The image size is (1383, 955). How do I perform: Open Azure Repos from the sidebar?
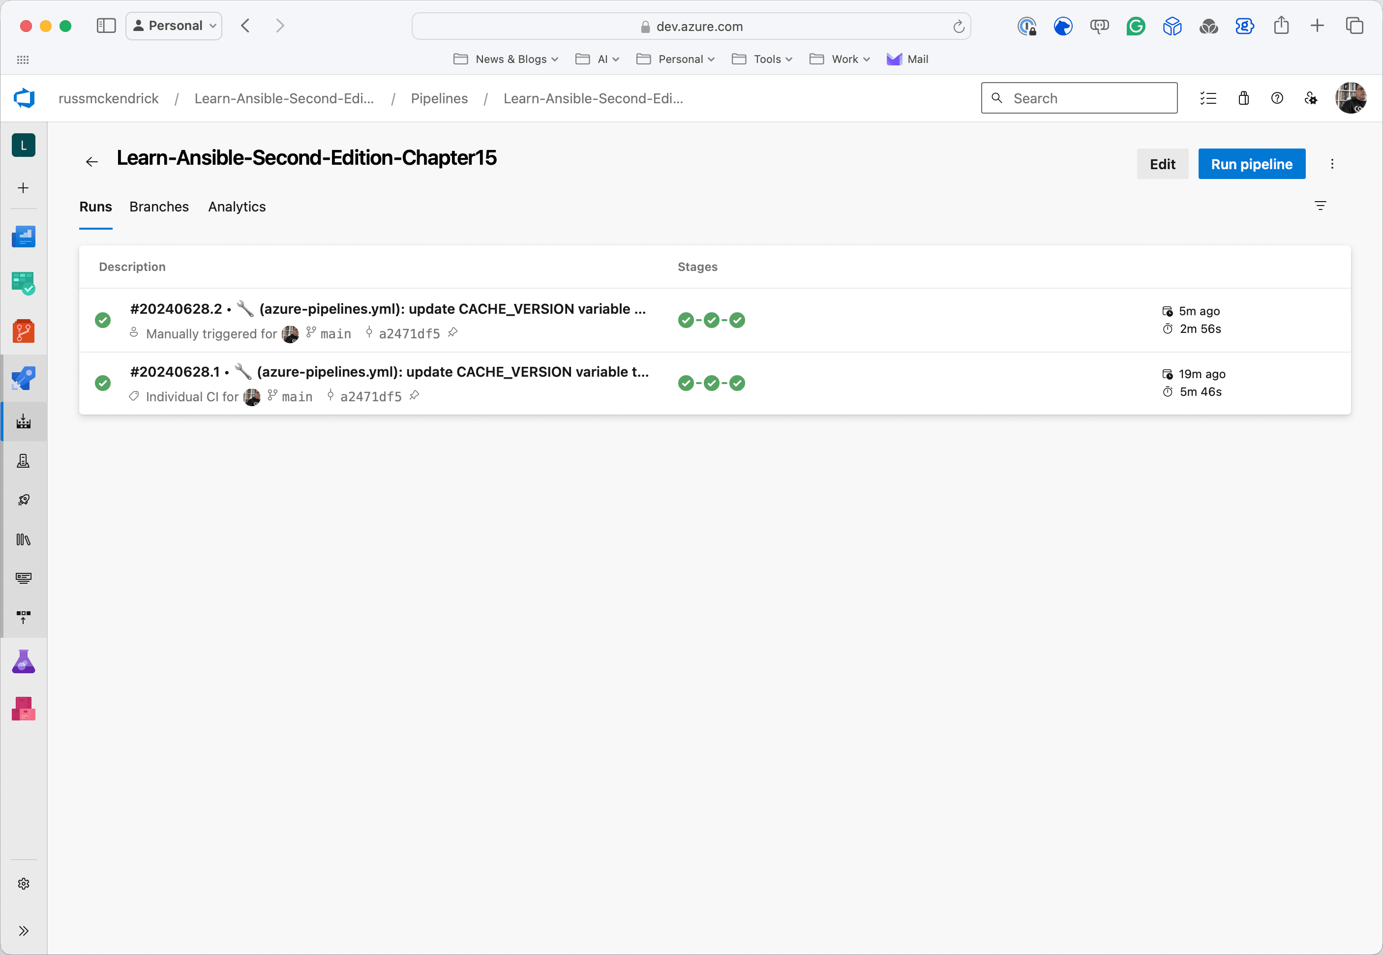pyautogui.click(x=23, y=331)
